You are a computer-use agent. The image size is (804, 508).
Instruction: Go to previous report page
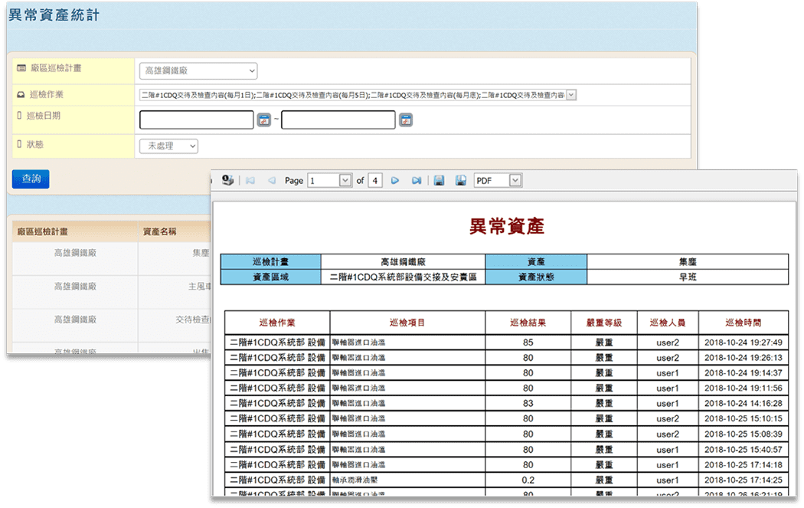(x=271, y=181)
